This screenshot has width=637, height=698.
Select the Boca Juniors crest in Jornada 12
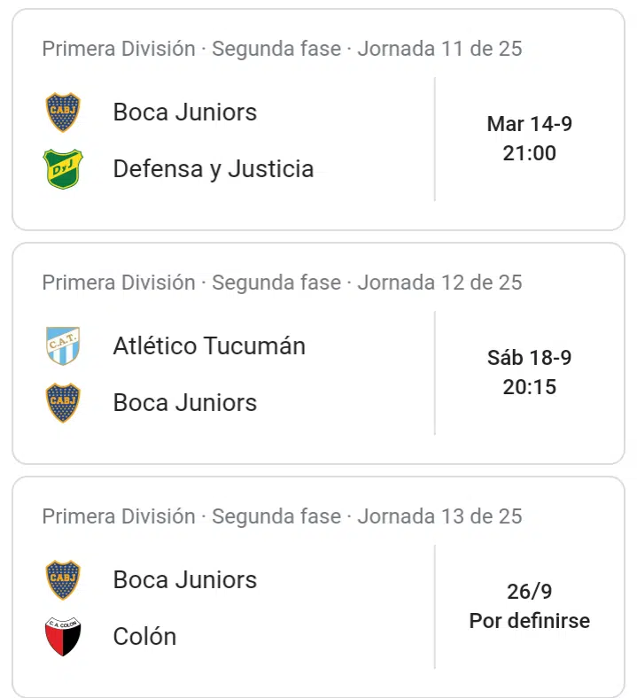63,403
